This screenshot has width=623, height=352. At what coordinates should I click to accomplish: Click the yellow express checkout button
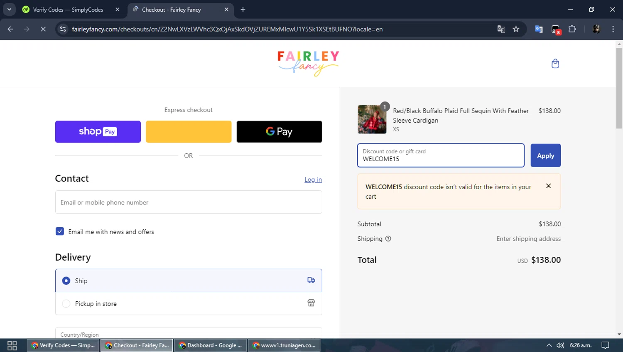tap(189, 132)
